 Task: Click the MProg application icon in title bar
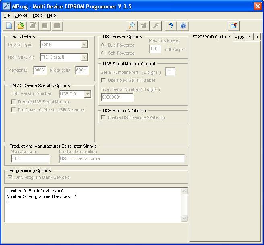[x=6, y=6]
